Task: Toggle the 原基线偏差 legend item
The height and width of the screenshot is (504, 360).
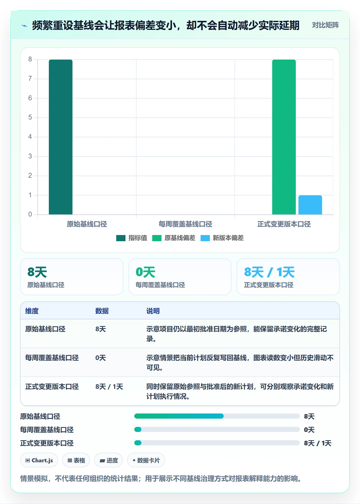Action: click(174, 238)
